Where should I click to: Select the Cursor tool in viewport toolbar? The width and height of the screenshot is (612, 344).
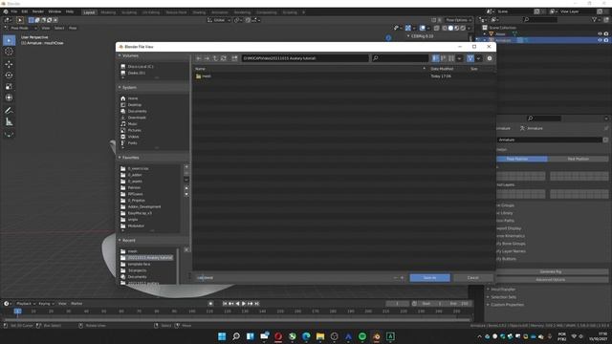click(9, 52)
